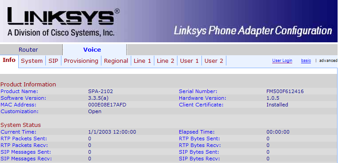The height and width of the screenshot is (163, 338).
Task: Open the System sub-tab
Action: (x=32, y=61)
